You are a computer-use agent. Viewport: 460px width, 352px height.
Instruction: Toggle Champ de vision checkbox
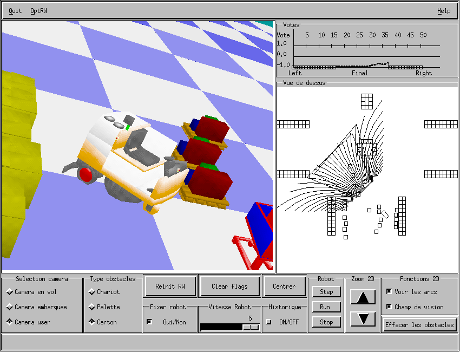pyautogui.click(x=389, y=307)
